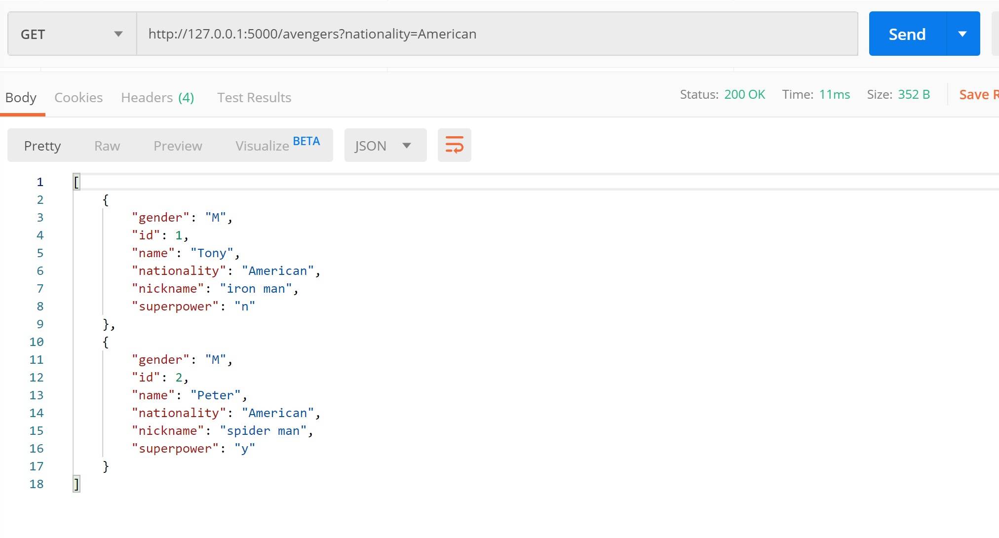The width and height of the screenshot is (999, 538).
Task: Click line number 1 in gutter
Action: point(40,182)
